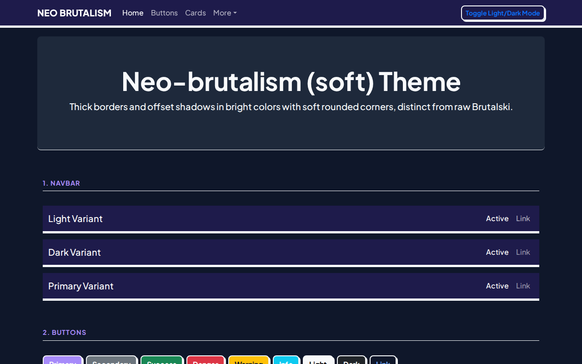
Task: Click the gray Secondary button
Action: point(111,360)
